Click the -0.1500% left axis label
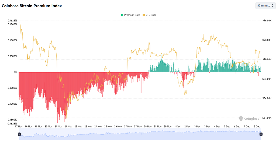The height and width of the screenshot is (146, 276). pos(12,120)
